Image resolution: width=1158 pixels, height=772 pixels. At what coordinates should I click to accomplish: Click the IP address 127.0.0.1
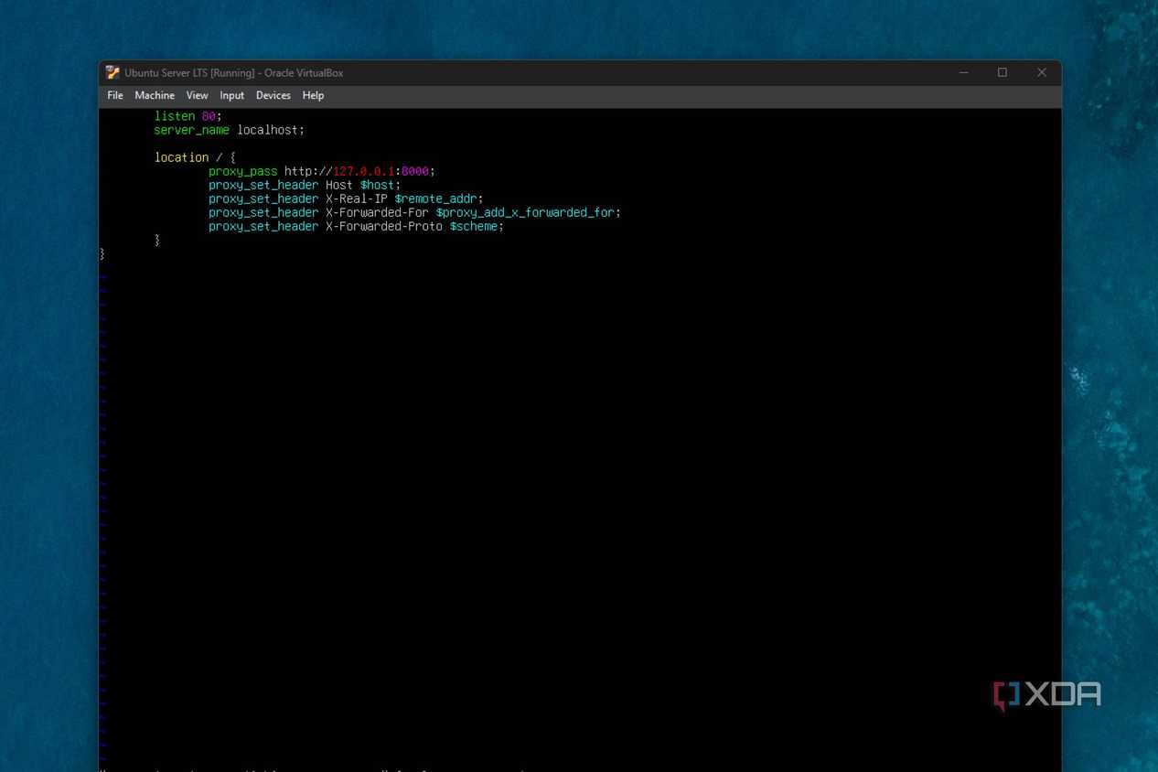(363, 171)
